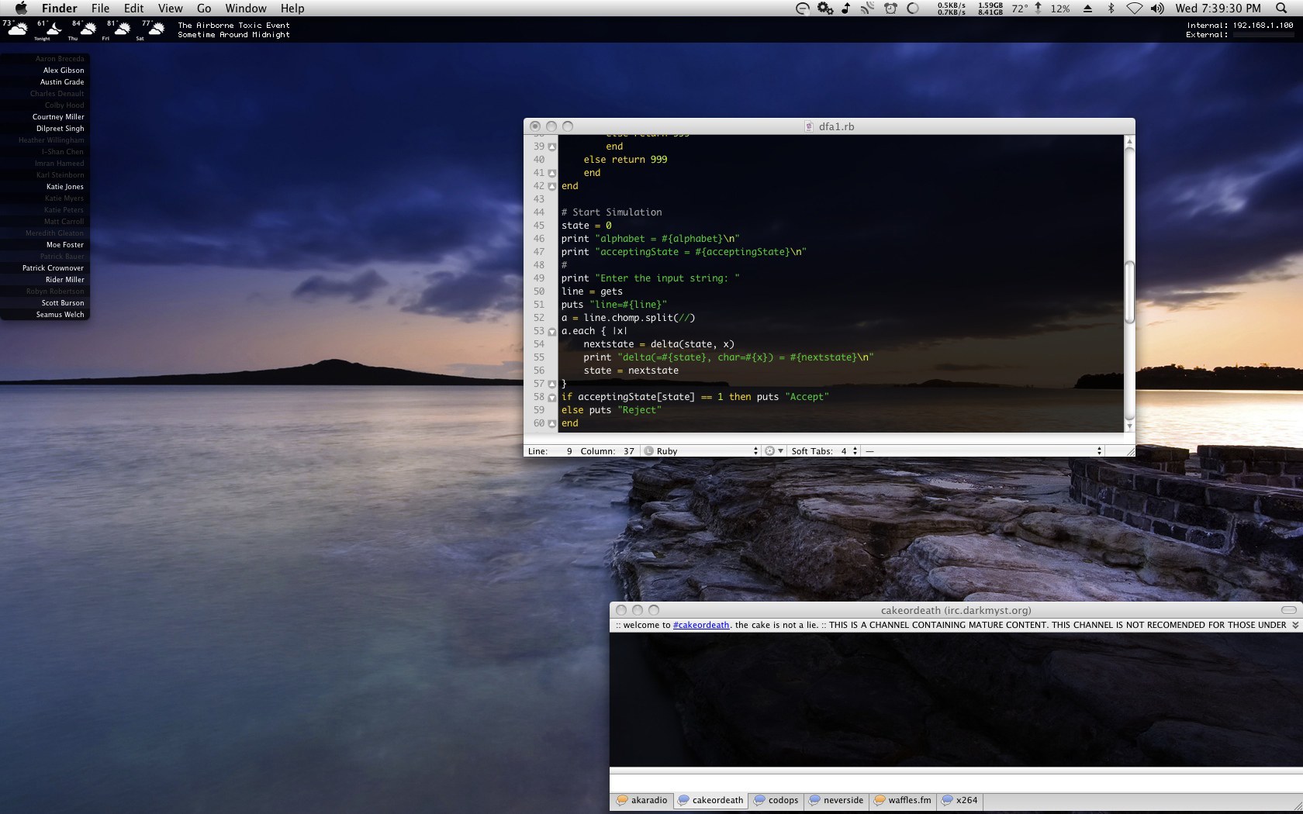Click the RSS feed signal menu bar icon

[868, 9]
